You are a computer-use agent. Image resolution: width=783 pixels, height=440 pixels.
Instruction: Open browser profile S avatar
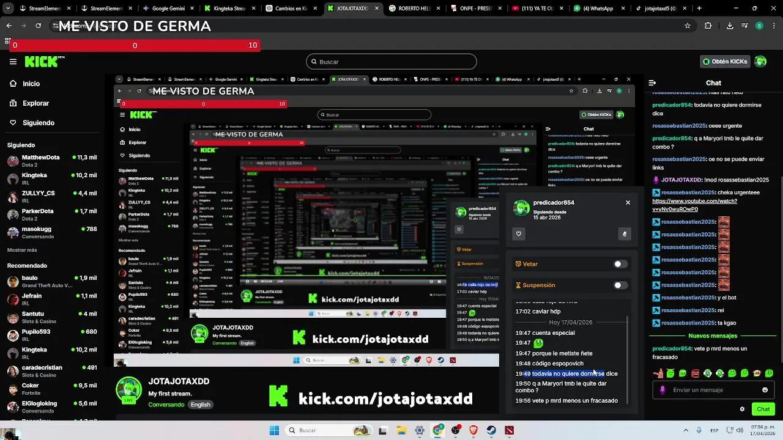[x=759, y=26]
